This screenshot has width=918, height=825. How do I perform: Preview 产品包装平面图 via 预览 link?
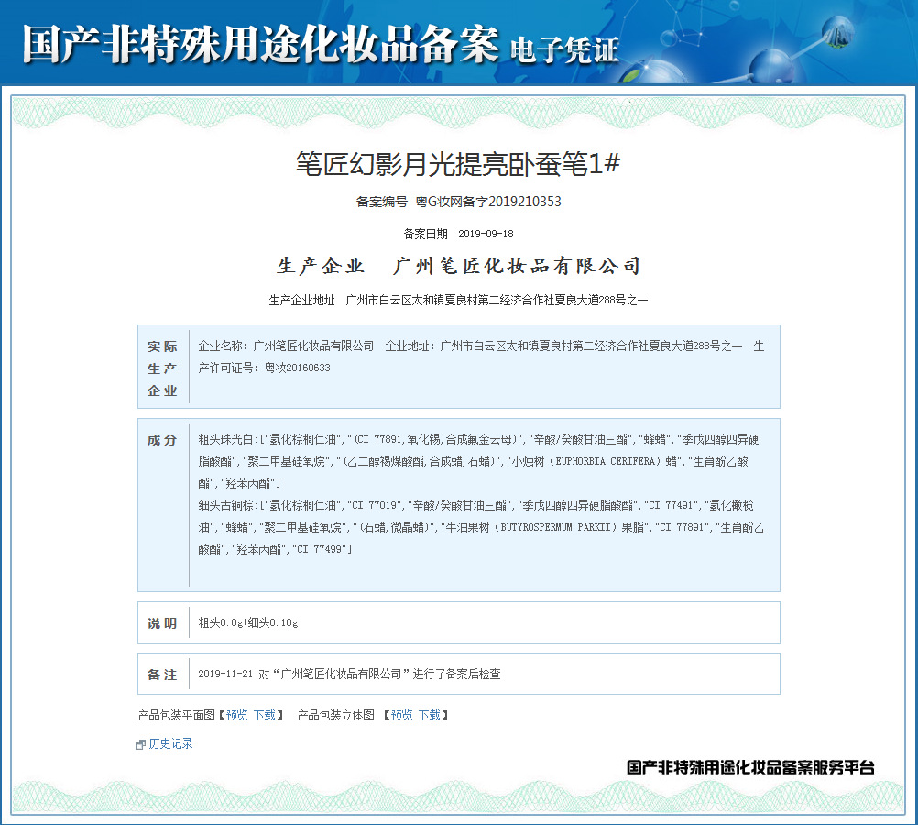(x=237, y=715)
